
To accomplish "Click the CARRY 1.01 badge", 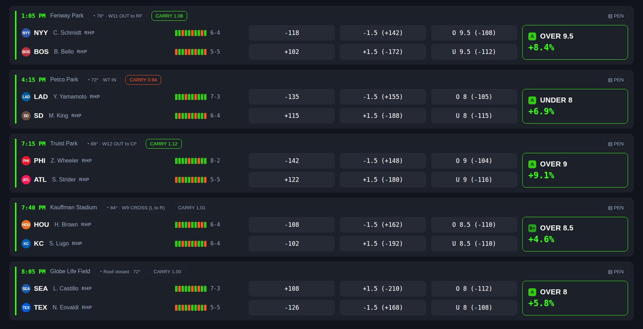I will [192, 208].
